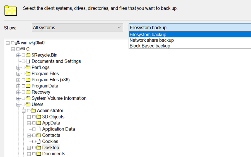The height and width of the screenshot is (157, 251).
Task: Click the C: drive icon
Action: point(23,49)
